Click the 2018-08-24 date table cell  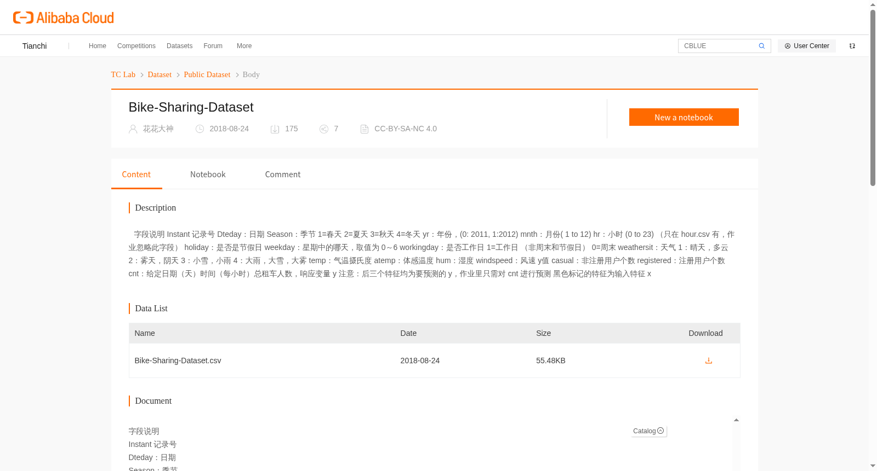tap(420, 360)
